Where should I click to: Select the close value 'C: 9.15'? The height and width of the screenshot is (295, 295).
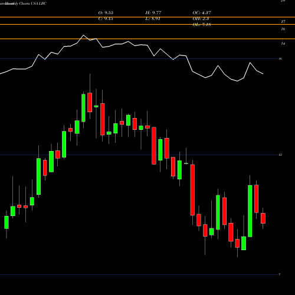tap(106, 19)
